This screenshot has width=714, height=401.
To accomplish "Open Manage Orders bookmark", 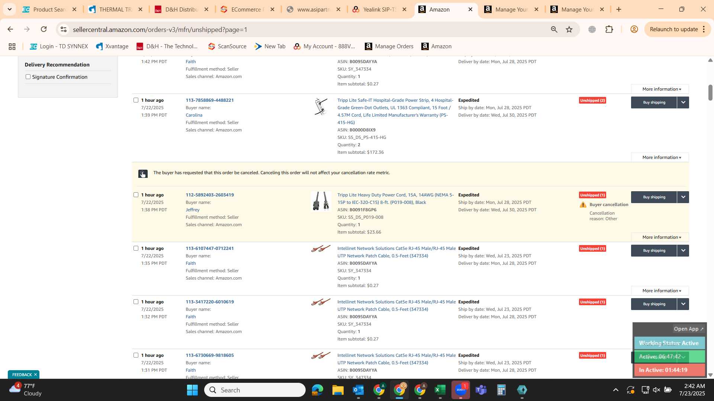I will (x=389, y=46).
